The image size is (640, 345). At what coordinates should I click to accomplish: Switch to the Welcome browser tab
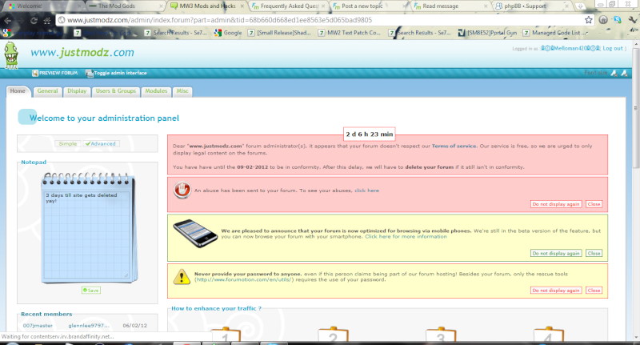43,6
